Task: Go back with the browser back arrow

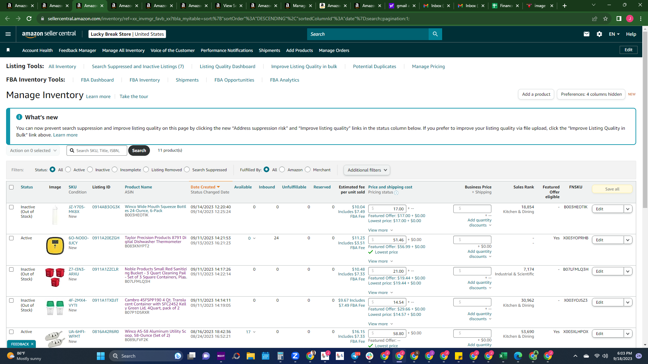Action: coord(7,19)
